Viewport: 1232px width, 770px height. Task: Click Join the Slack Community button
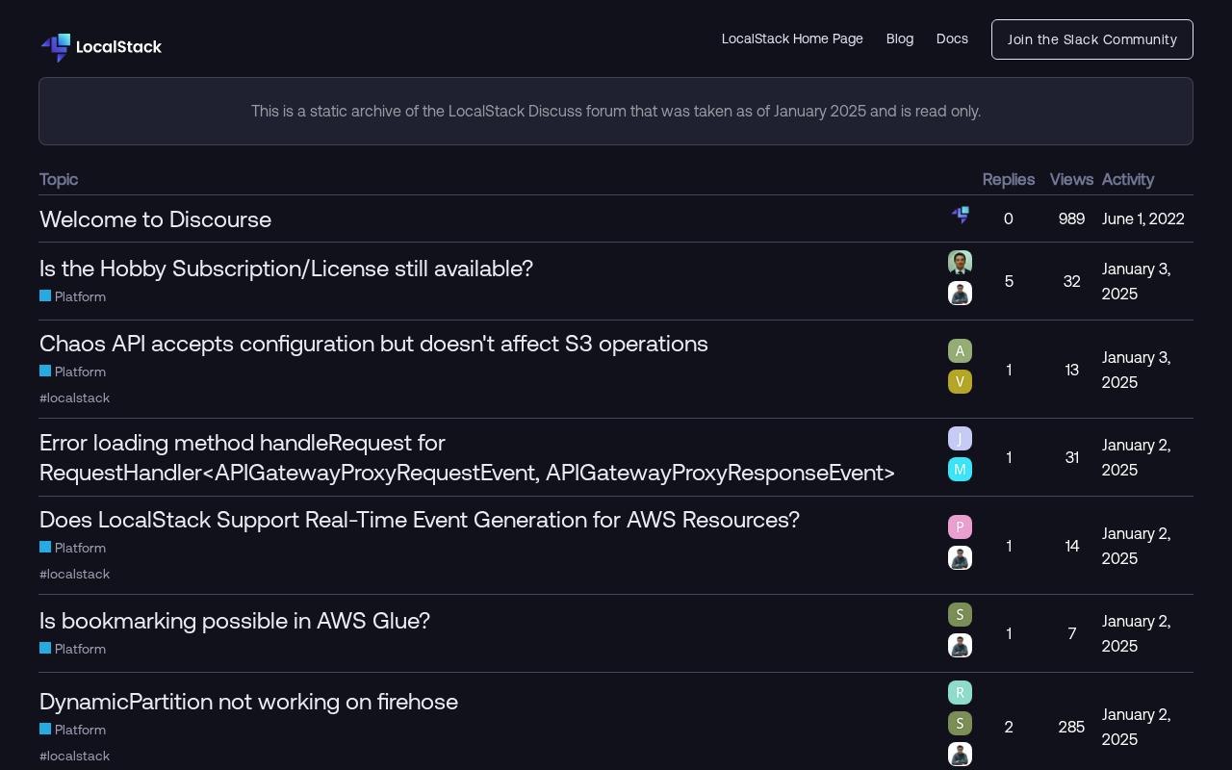coord(1092,39)
